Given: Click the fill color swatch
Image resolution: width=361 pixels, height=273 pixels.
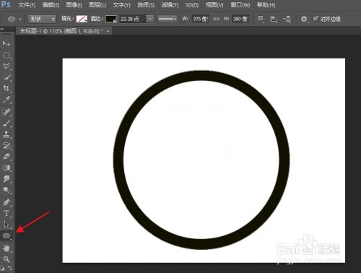Looking at the screenshot, I should pos(82,19).
